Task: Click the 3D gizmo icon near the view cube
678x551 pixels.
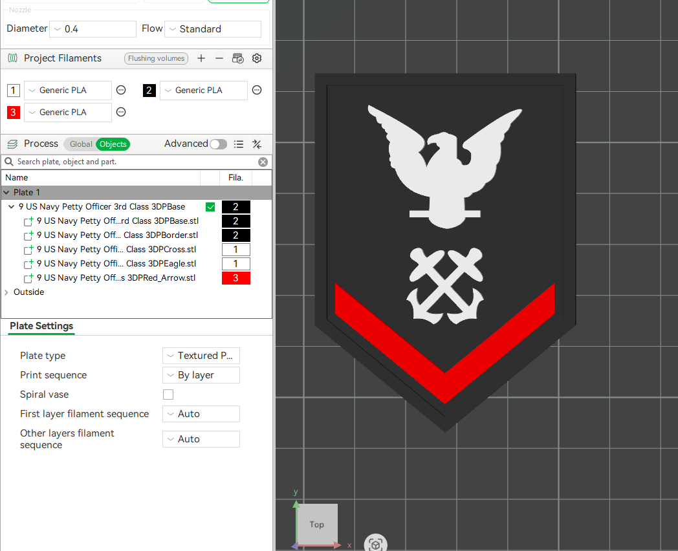Action: click(x=376, y=543)
